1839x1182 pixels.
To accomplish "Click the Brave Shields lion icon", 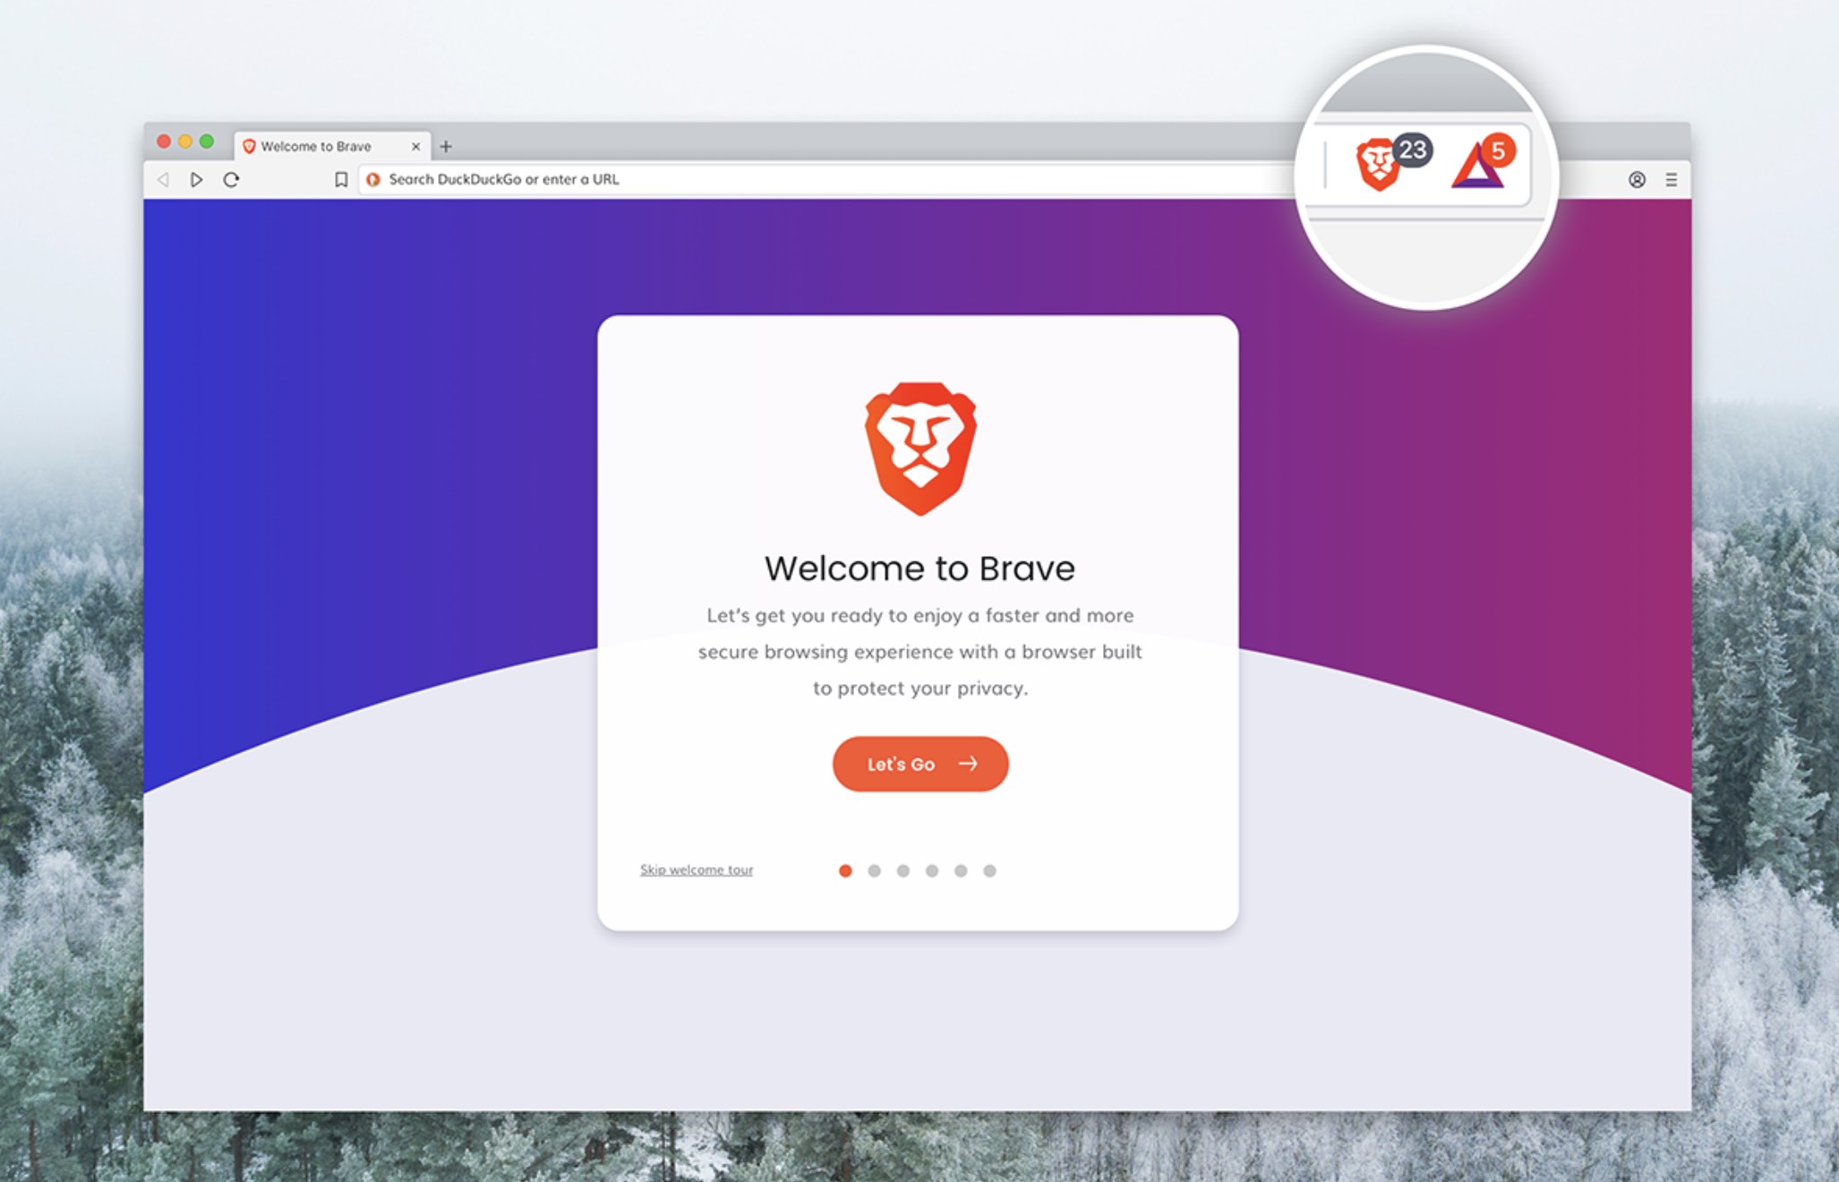I will pos(1377,166).
